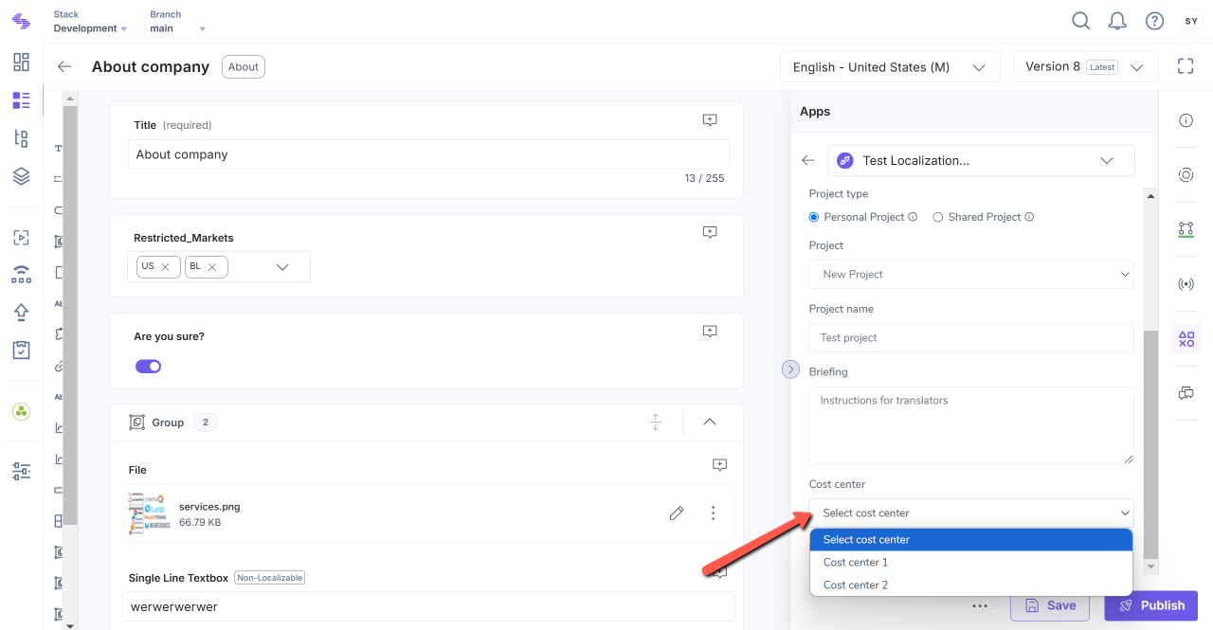
Task: Collapse the Group section chevron
Action: tap(710, 423)
